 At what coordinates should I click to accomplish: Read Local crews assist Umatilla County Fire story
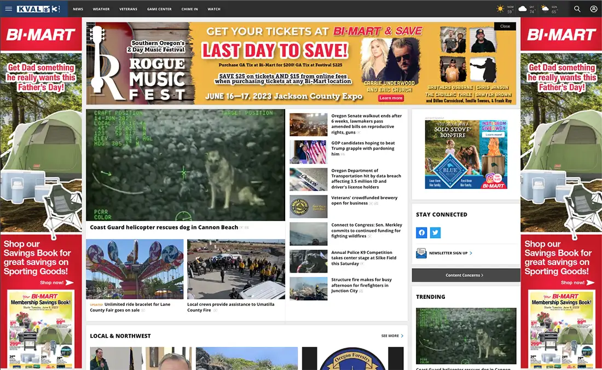point(231,307)
